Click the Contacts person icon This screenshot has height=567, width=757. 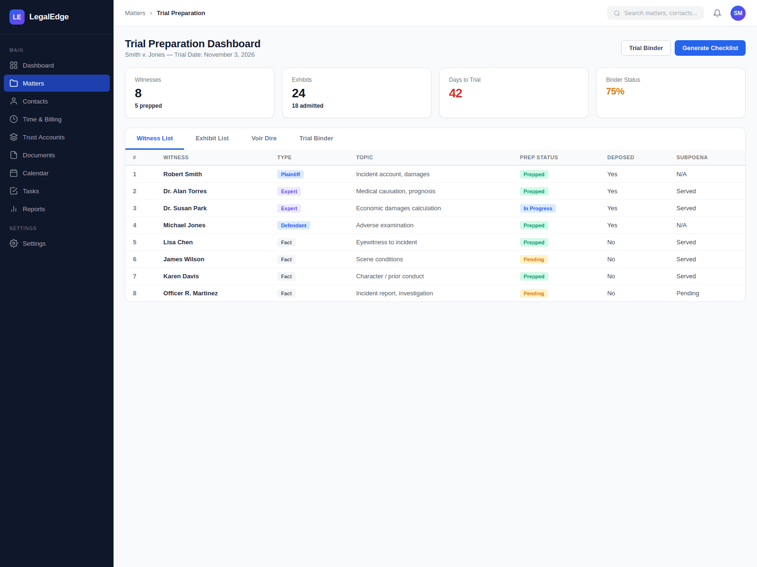tap(14, 101)
